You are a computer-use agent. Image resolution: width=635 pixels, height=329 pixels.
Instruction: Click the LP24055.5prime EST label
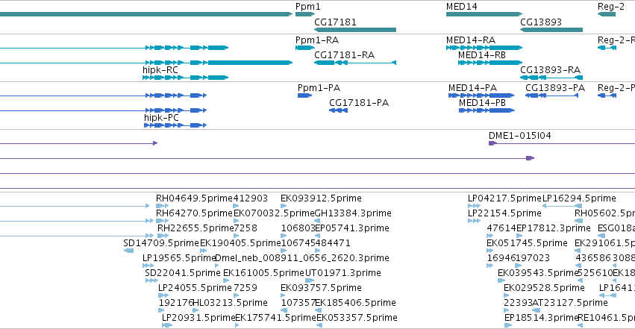tap(195, 288)
